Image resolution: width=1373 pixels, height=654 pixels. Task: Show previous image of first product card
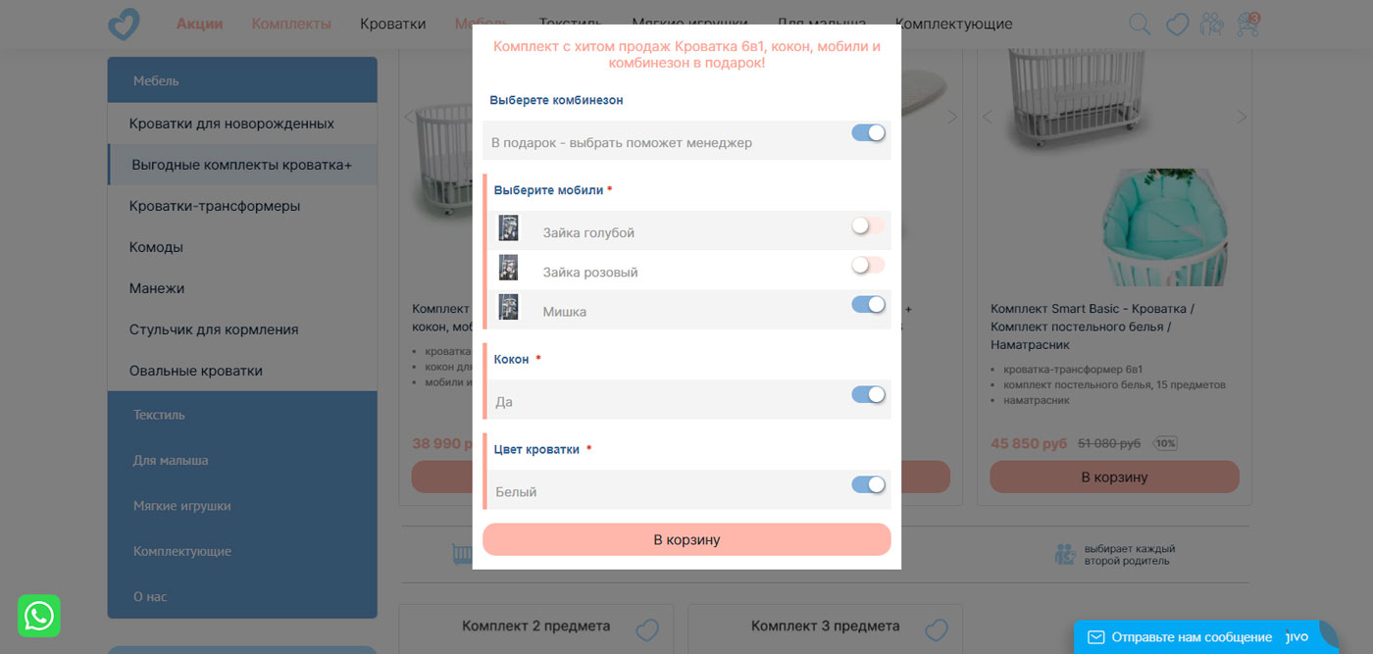409,118
